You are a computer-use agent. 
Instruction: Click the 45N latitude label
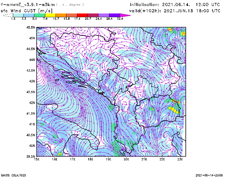tap(32, 38)
